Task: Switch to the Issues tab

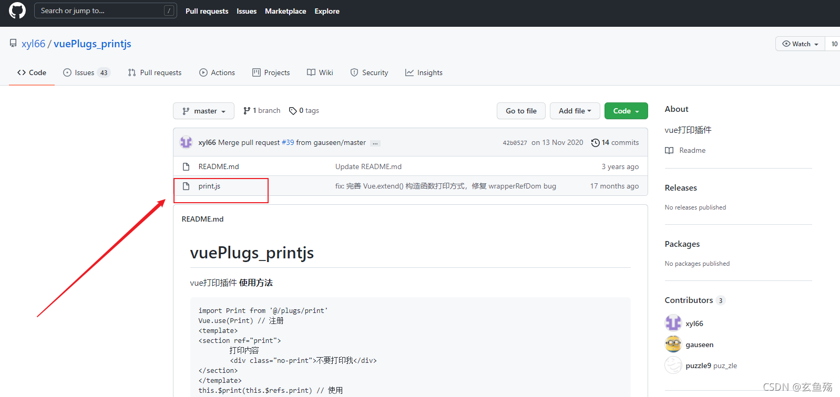Action: (86, 72)
